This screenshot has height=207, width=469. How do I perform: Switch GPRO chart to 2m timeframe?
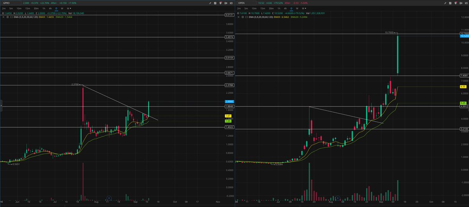point(4,8)
